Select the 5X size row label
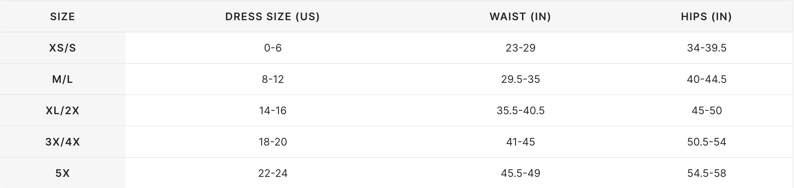794x188 pixels. coord(63,173)
